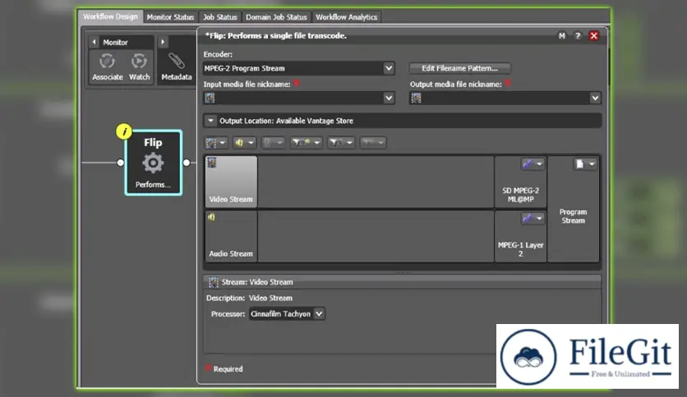
Task: Close the Flip inspector with red X
Action: pos(594,36)
